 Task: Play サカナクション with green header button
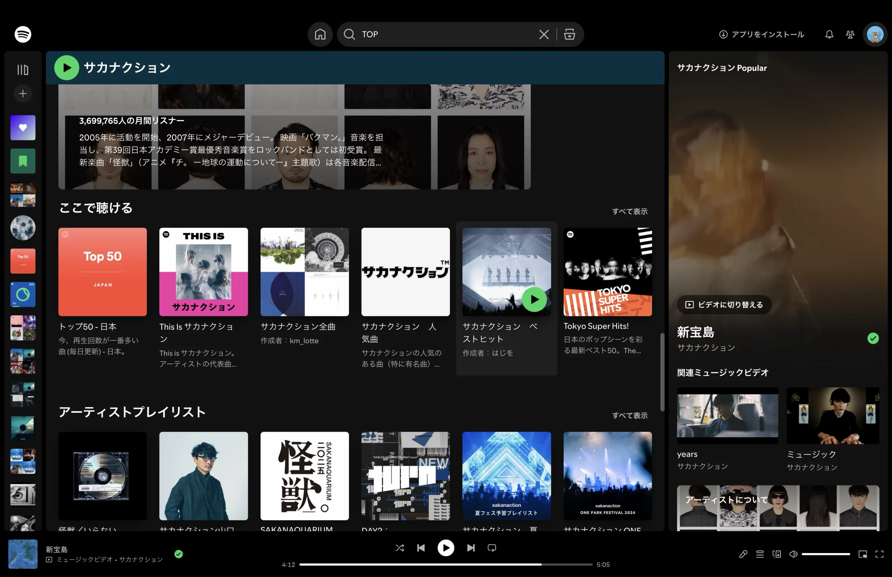pyautogui.click(x=67, y=67)
